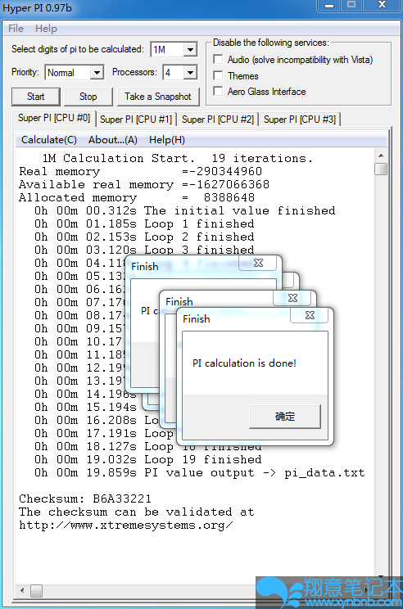Close the rearmost Finish dialog
The image size is (403, 609).
(x=258, y=263)
